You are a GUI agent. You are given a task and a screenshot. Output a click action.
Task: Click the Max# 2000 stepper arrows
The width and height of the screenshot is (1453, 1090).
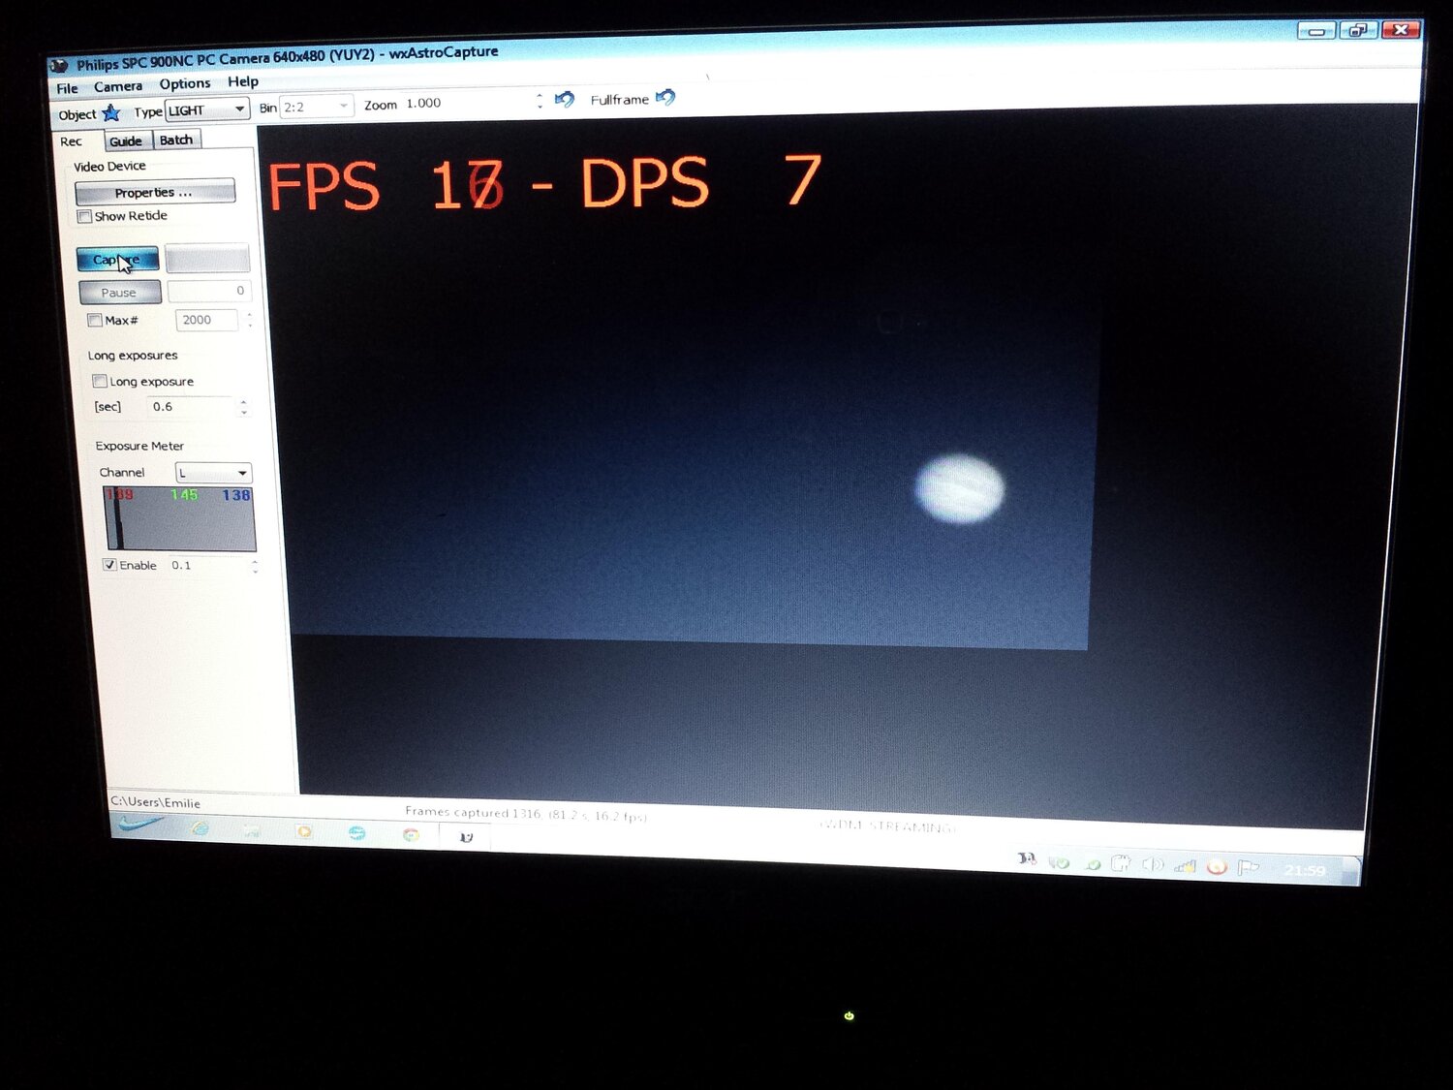[249, 320]
